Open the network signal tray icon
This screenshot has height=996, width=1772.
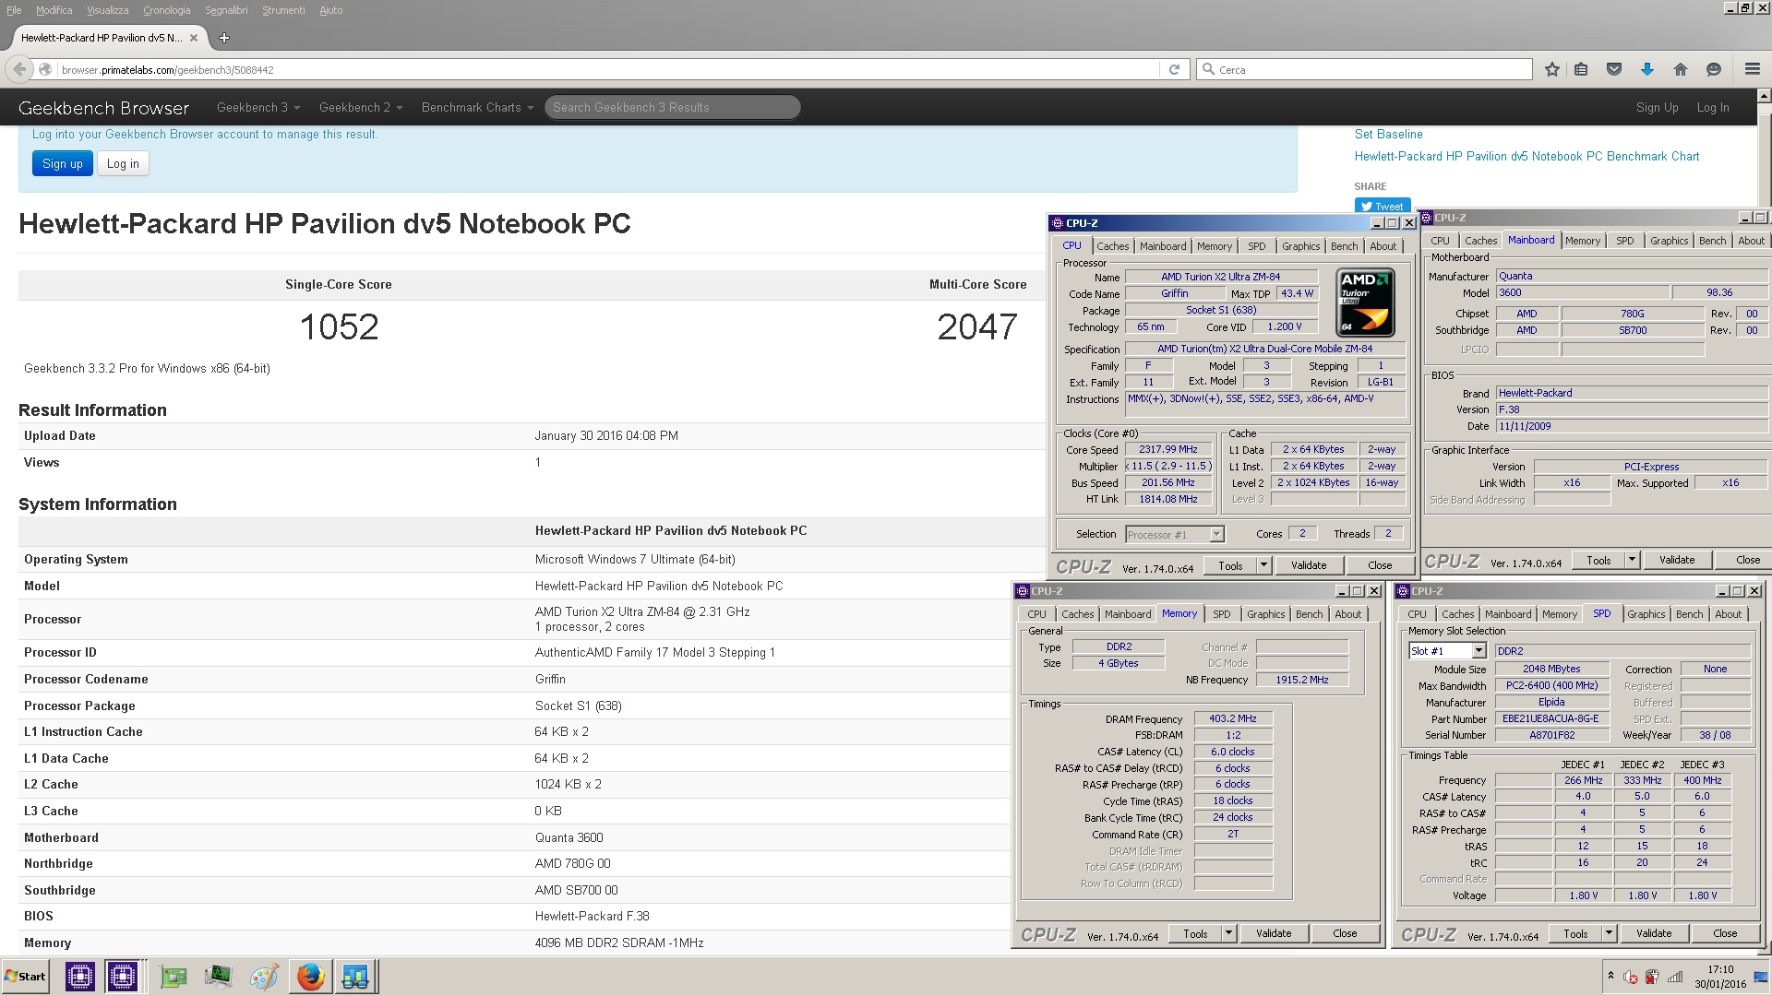pyautogui.click(x=1673, y=977)
